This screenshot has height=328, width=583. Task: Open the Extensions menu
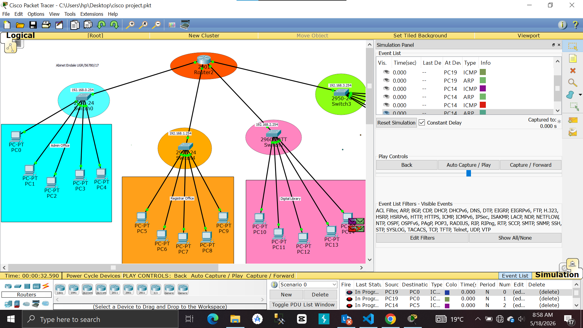click(x=92, y=14)
